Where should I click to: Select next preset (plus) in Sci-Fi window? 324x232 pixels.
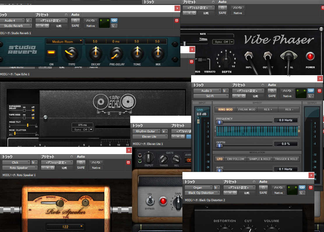tap(239, 96)
